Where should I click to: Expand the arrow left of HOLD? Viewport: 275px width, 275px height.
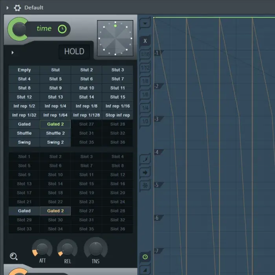tap(13, 52)
